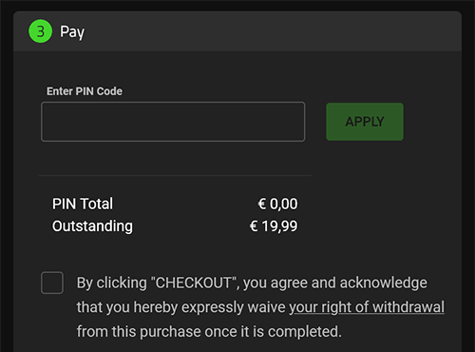Click the number 3 inside the green circle
Image resolution: width=475 pixels, height=352 pixels.
point(40,31)
